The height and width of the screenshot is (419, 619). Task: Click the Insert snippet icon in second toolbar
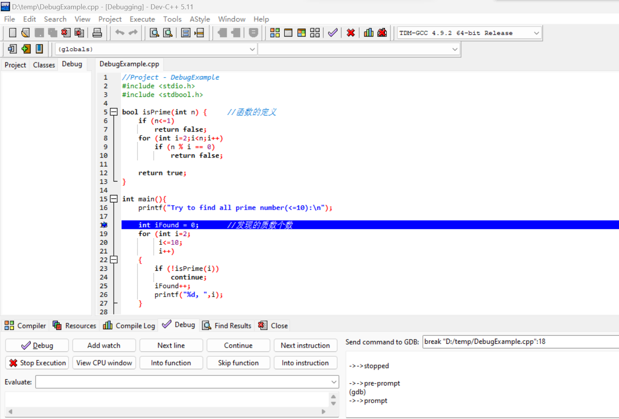pos(12,49)
